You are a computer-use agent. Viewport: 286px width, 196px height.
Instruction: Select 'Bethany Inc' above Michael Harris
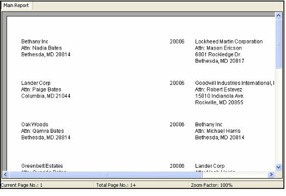(x=209, y=125)
